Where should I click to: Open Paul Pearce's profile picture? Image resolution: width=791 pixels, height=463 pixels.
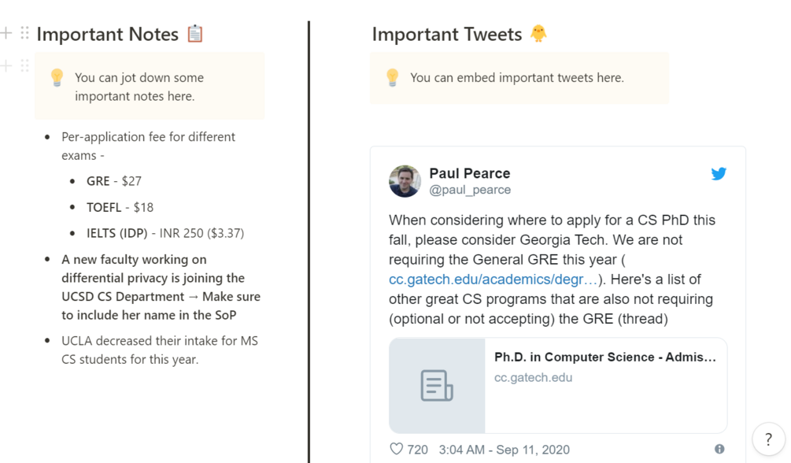click(405, 181)
